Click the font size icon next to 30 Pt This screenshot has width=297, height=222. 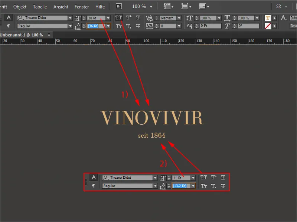click(x=78, y=18)
